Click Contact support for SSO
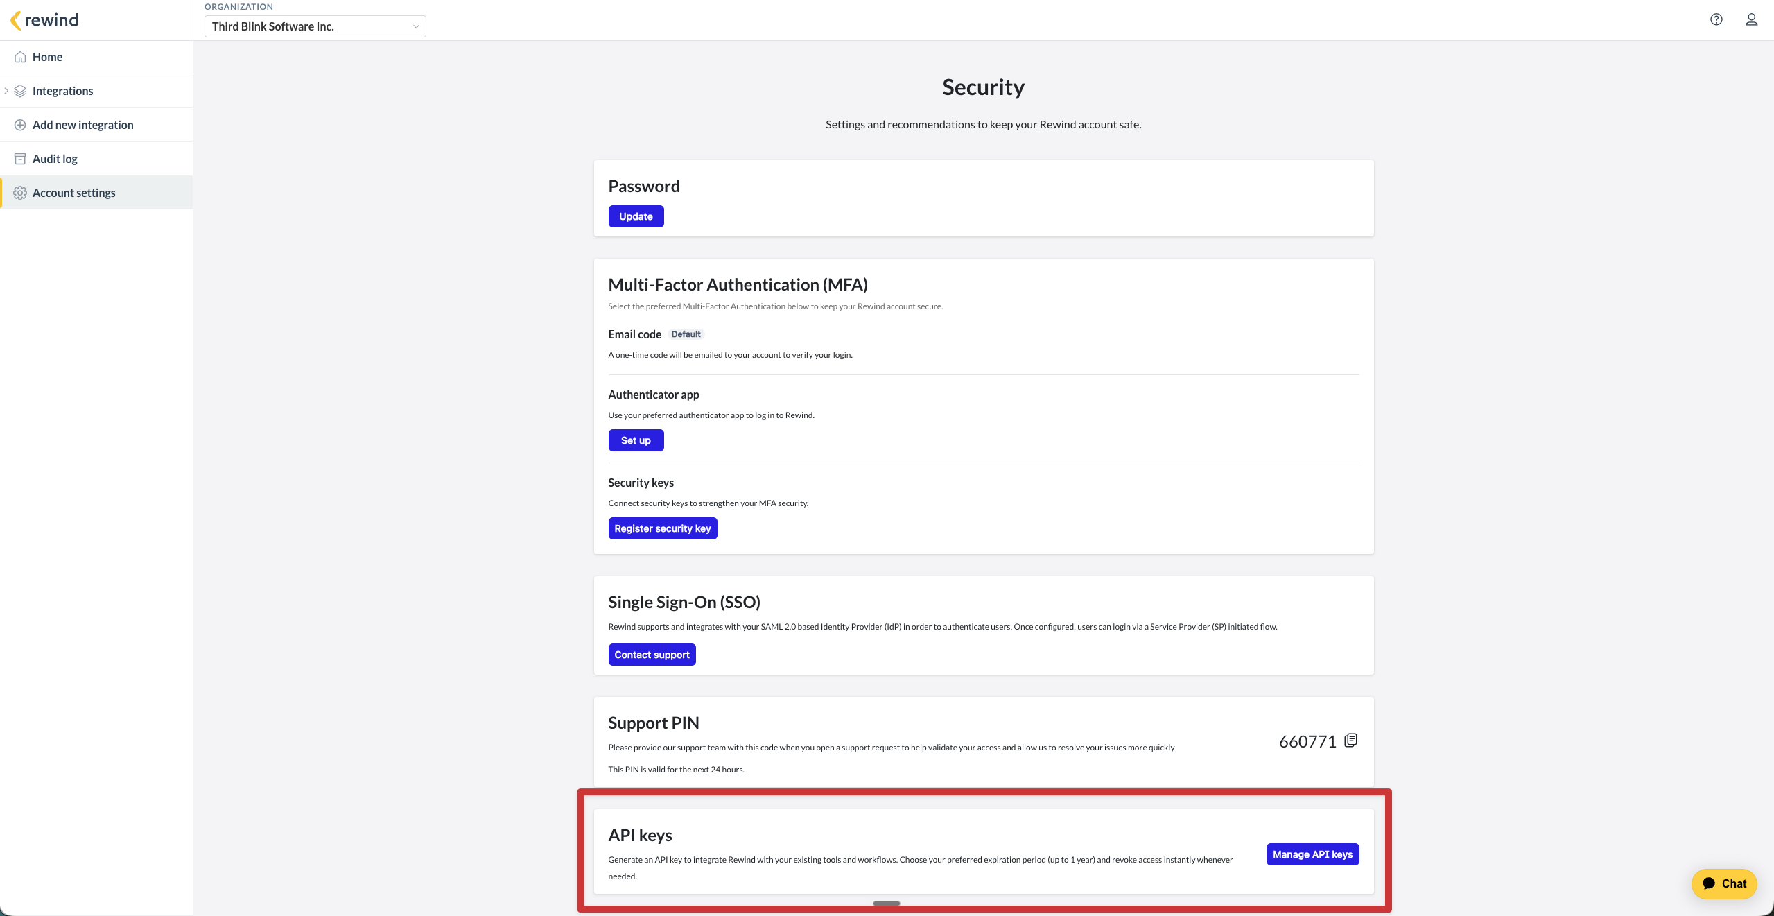Viewport: 1774px width, 916px height. click(652, 655)
